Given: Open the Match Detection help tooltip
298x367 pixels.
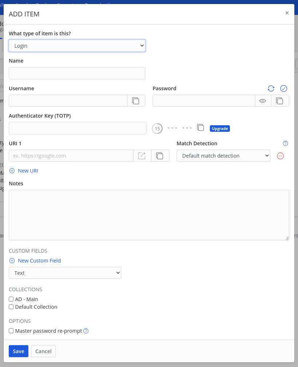Looking at the screenshot, I should click(285, 143).
